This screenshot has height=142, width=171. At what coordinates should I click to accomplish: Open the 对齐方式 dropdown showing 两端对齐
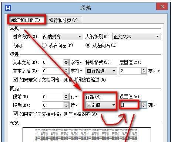(63, 37)
